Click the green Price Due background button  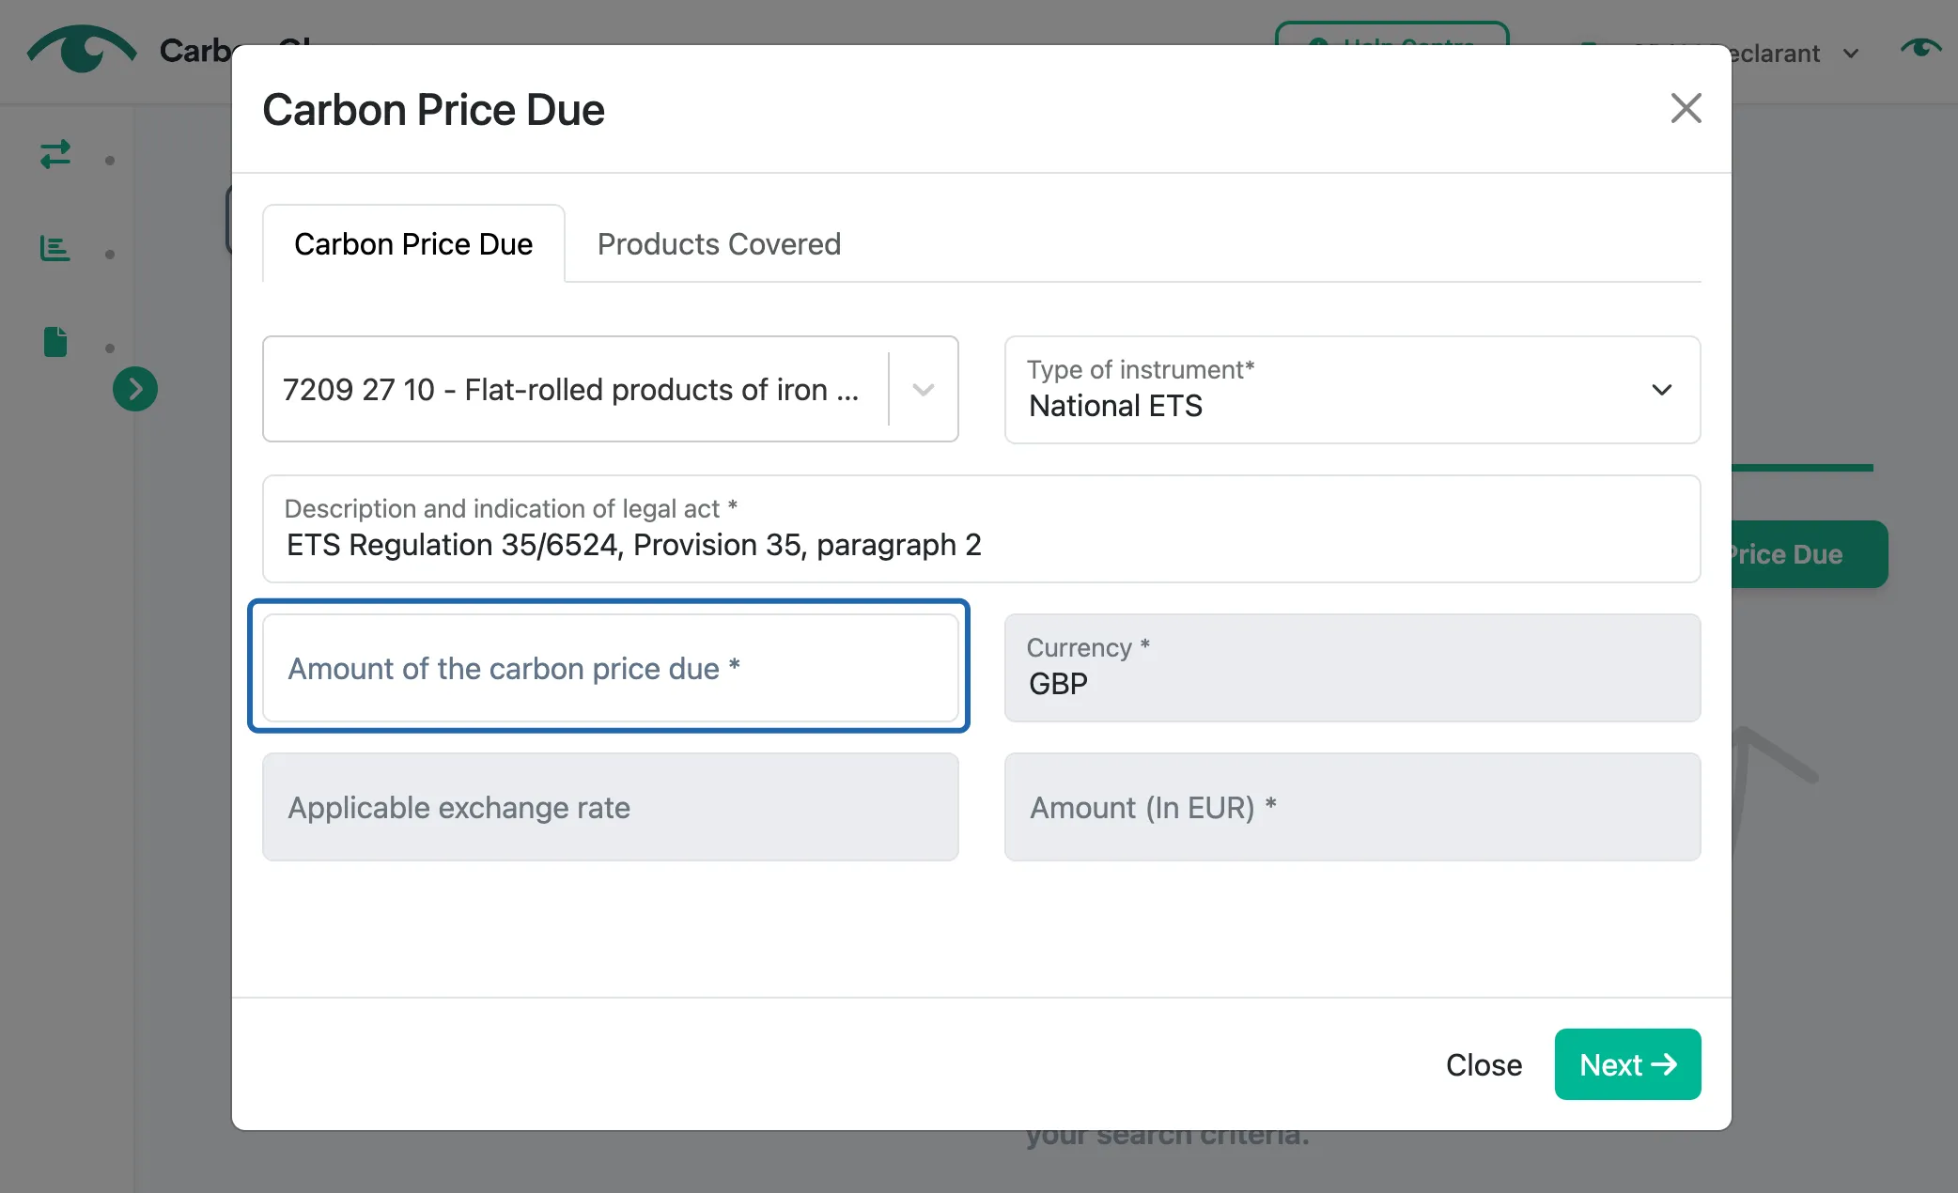(1810, 554)
